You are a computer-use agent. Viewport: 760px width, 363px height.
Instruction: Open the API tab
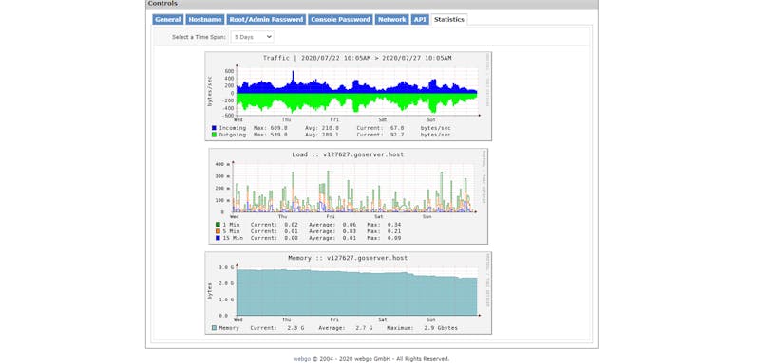420,19
